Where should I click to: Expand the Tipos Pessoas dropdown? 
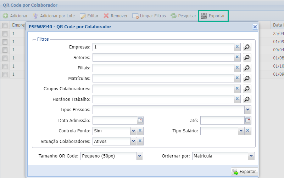tap(248, 110)
